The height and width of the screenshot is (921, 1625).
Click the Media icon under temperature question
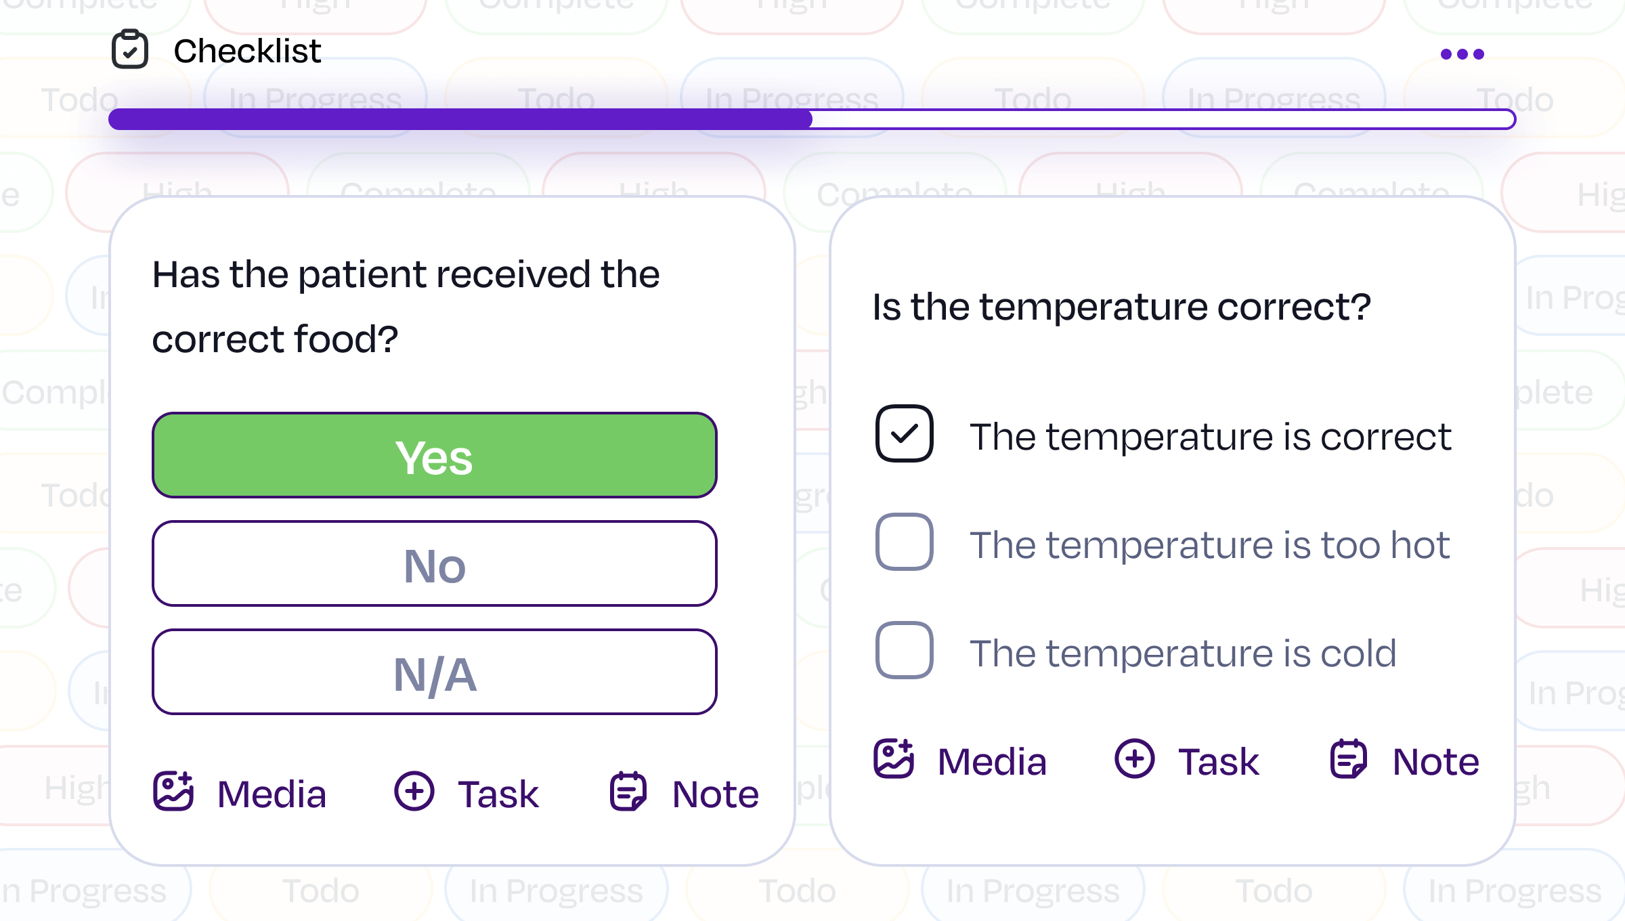(894, 758)
